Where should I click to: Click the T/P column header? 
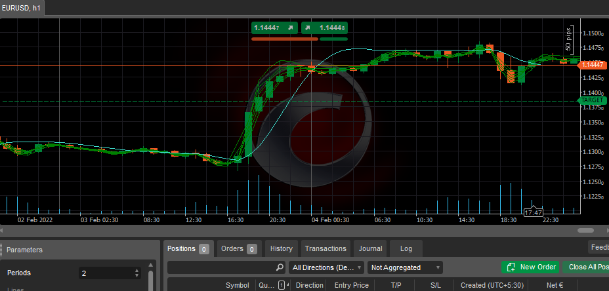[396, 285]
